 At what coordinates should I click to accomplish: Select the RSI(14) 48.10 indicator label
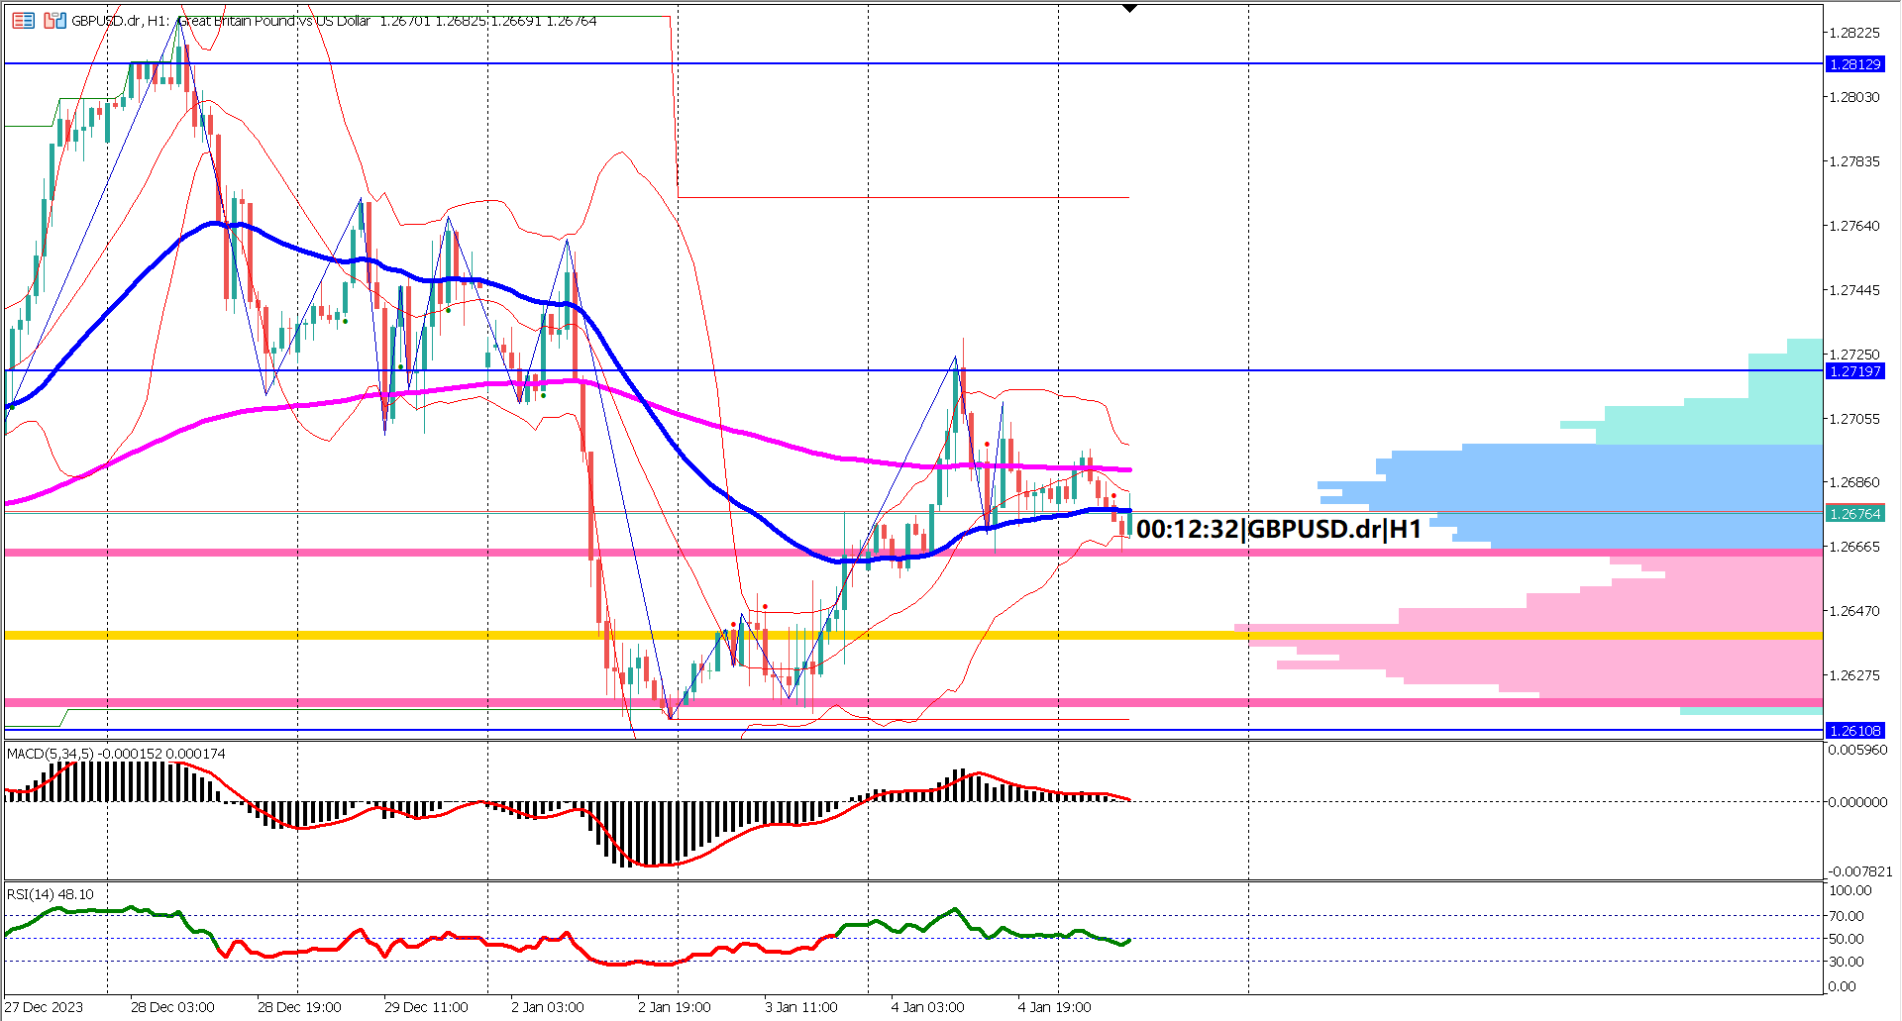pyautogui.click(x=50, y=892)
